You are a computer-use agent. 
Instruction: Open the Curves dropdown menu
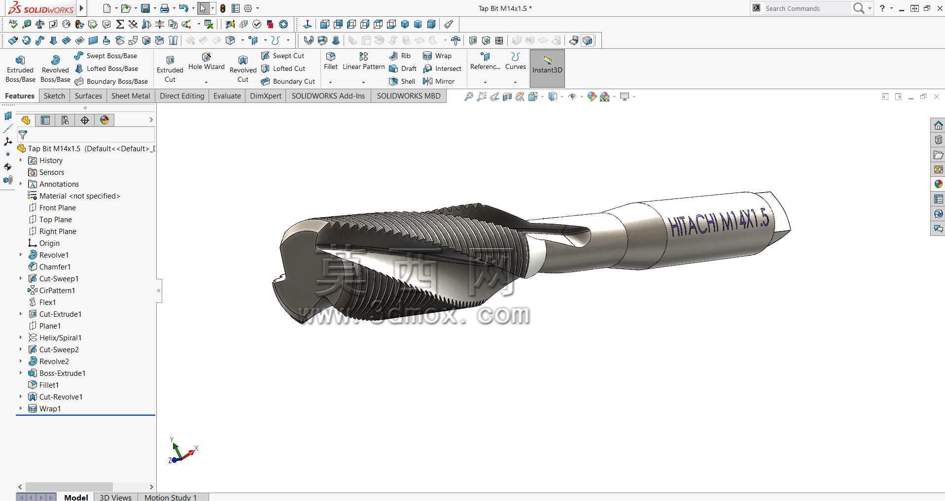(515, 82)
